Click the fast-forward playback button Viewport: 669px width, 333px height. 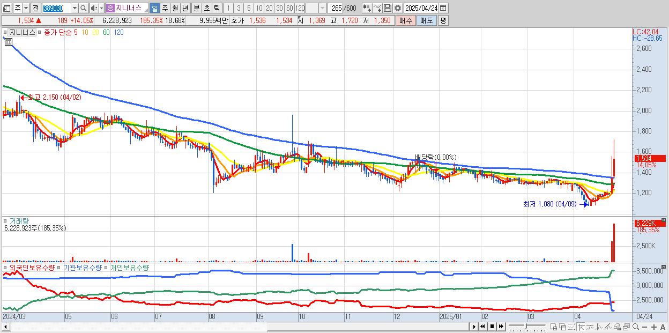coord(501,327)
